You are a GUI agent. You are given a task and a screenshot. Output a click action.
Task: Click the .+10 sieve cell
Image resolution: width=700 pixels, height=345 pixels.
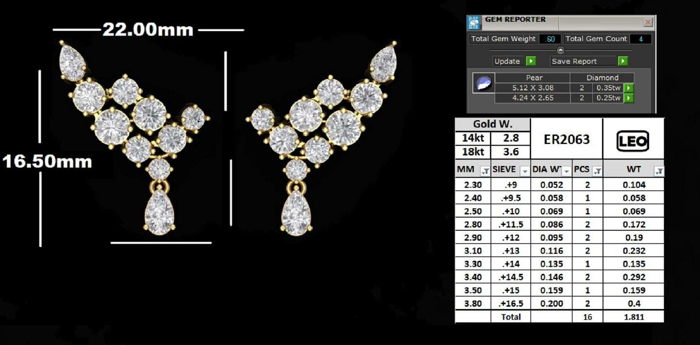[x=511, y=211]
